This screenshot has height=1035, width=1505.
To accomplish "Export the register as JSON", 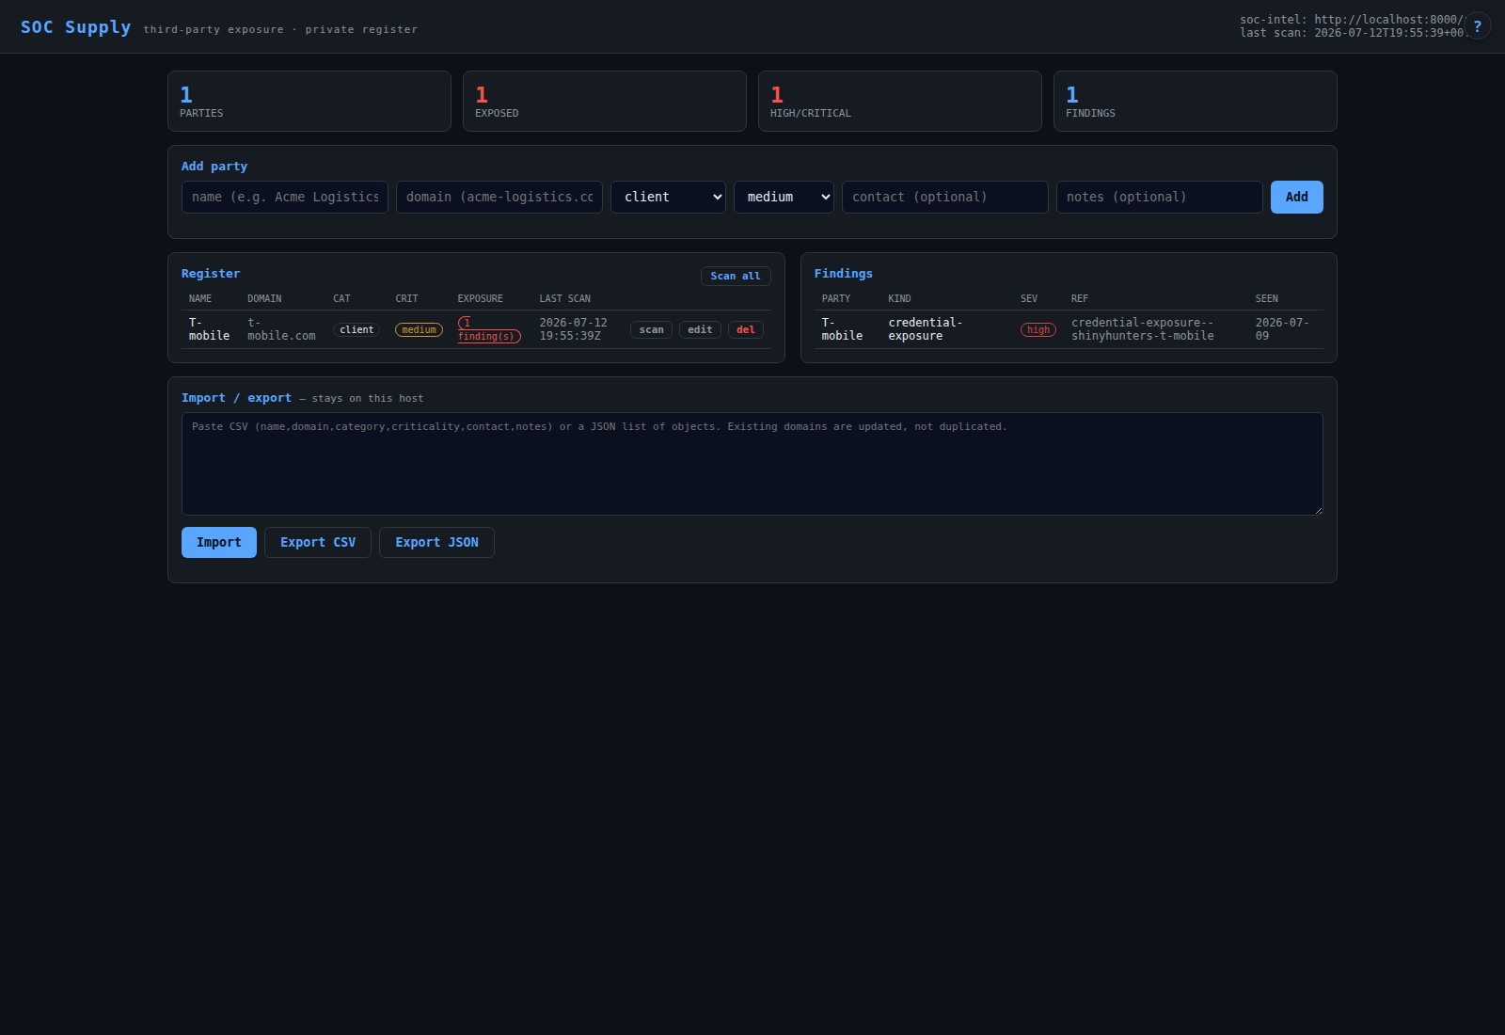I will click(436, 542).
